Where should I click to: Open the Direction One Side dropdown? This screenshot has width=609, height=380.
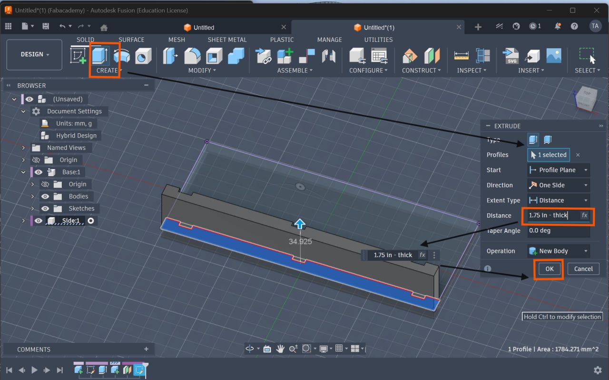[558, 185]
